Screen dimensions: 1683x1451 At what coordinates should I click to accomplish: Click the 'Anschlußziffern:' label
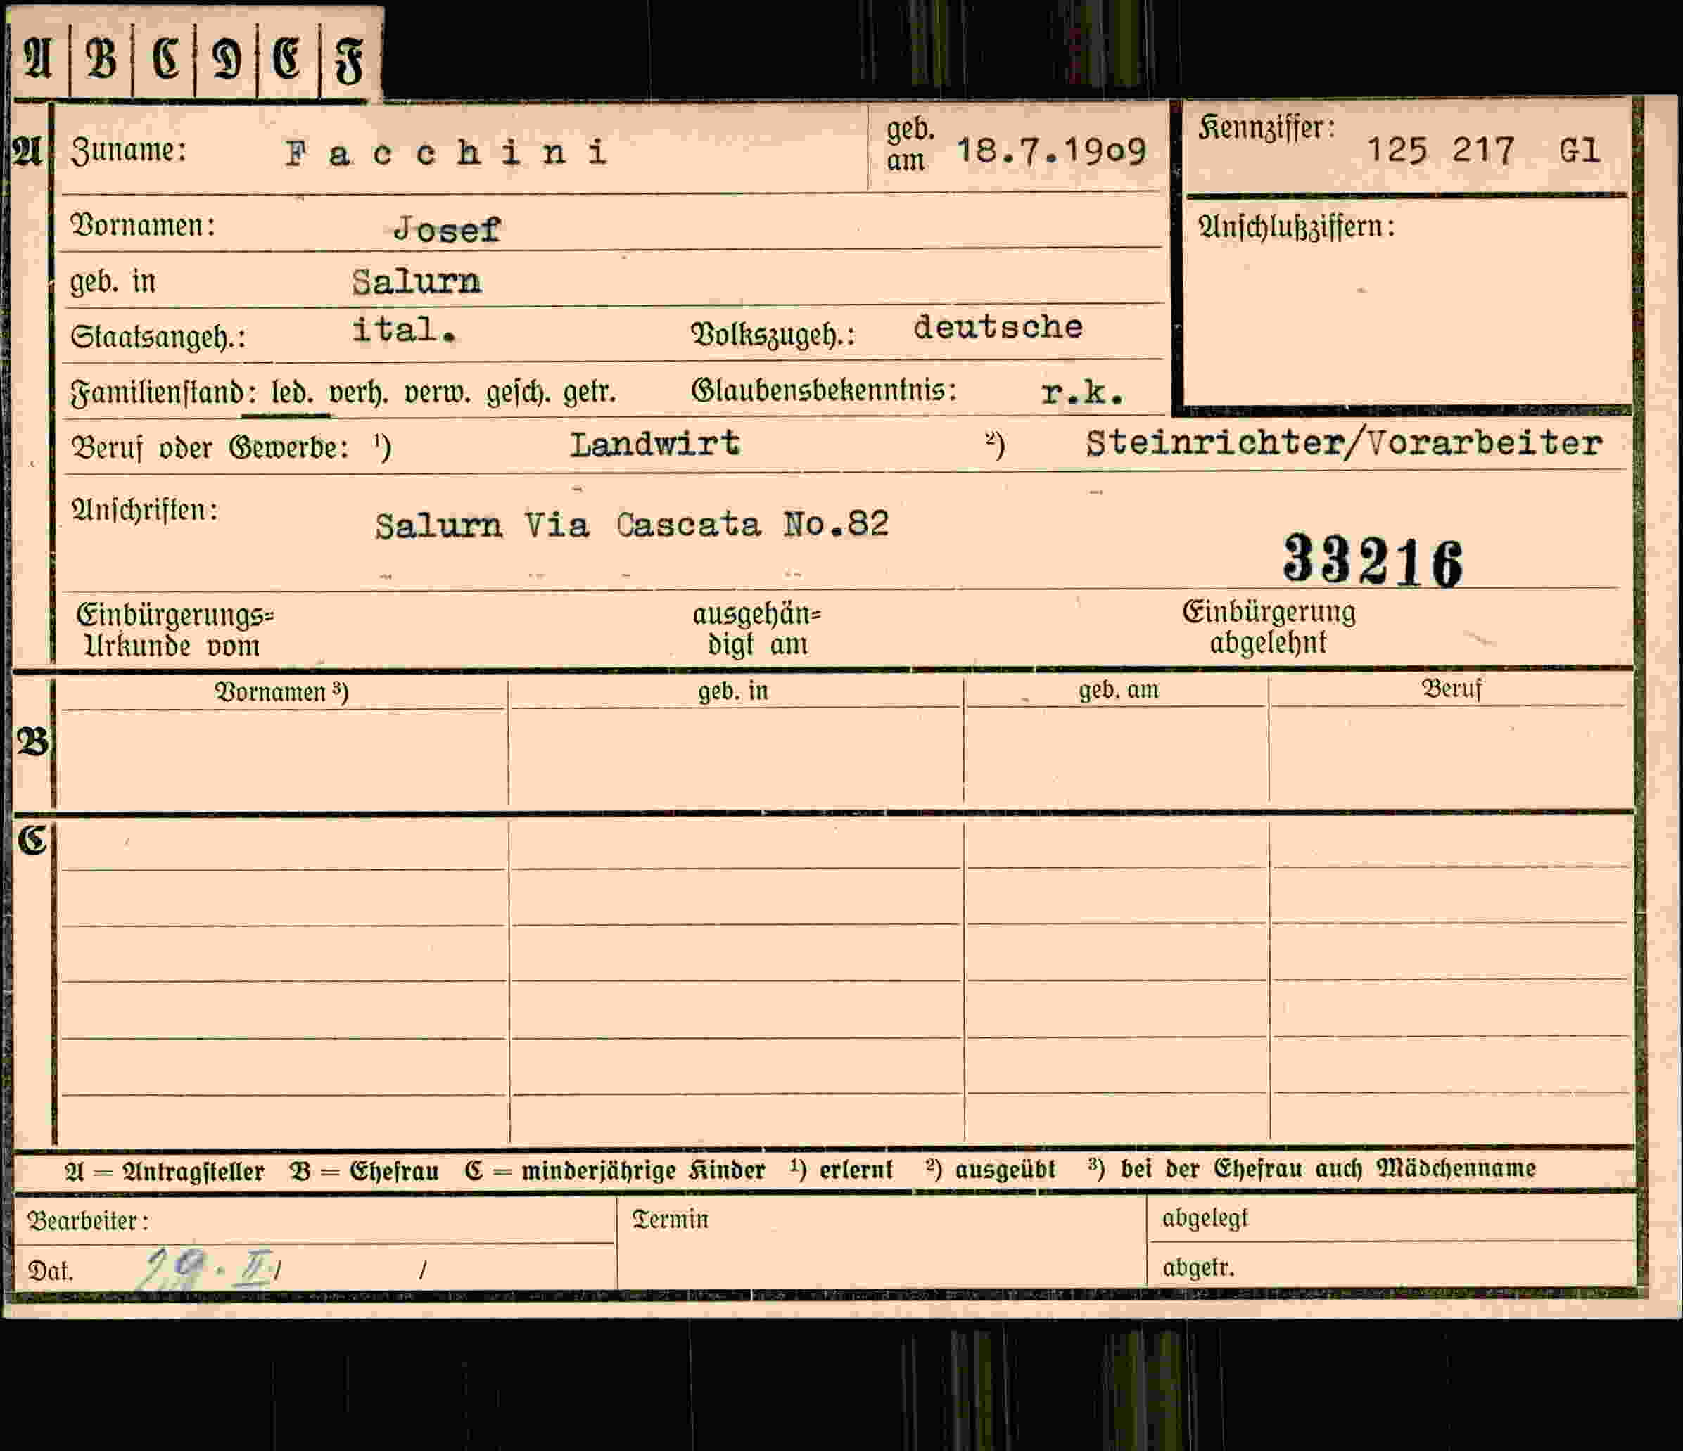1296,227
